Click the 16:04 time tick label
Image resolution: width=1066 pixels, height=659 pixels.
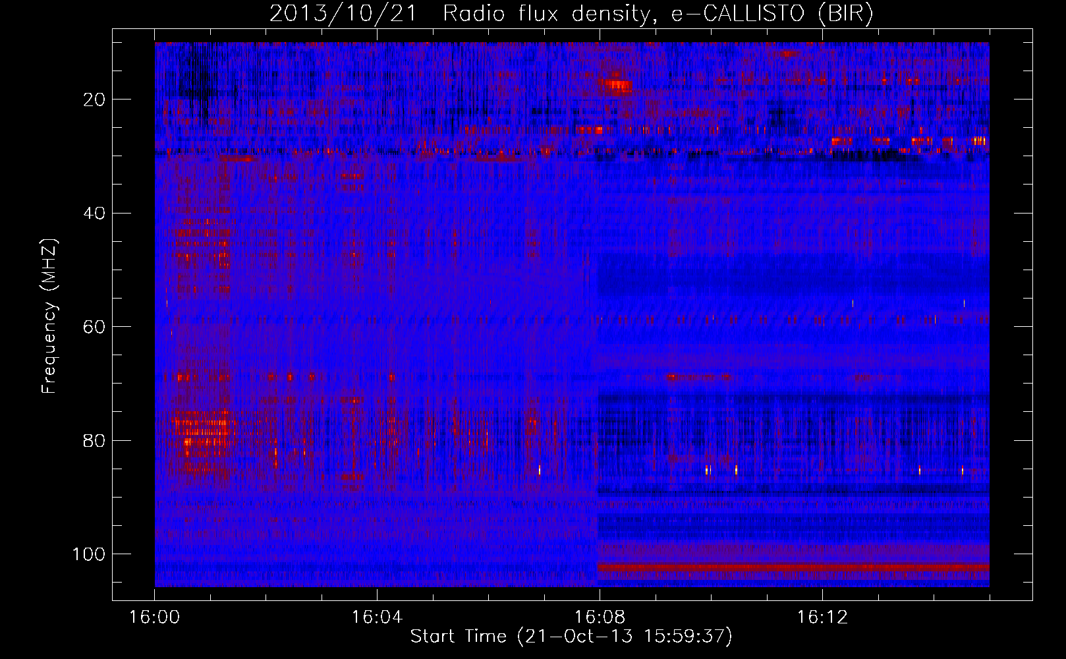pyautogui.click(x=377, y=617)
